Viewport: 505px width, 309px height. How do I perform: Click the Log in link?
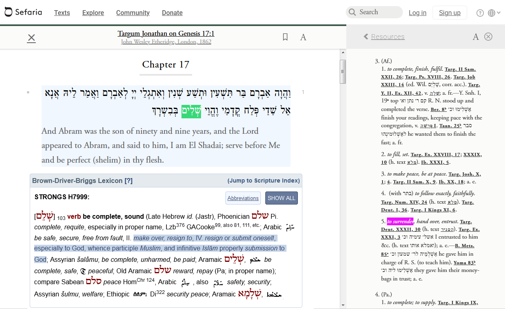(418, 13)
